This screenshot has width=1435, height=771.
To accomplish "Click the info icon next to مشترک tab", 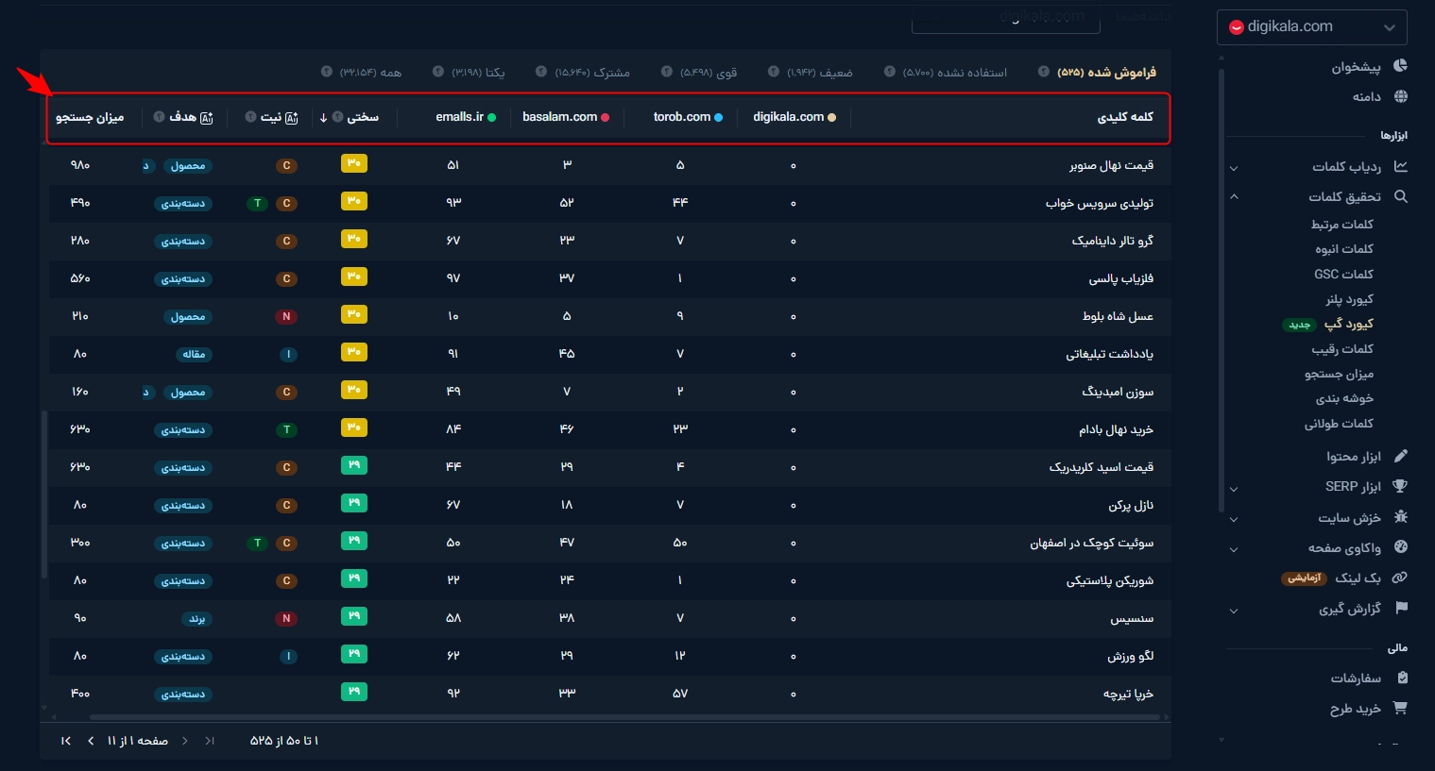I will [x=541, y=72].
